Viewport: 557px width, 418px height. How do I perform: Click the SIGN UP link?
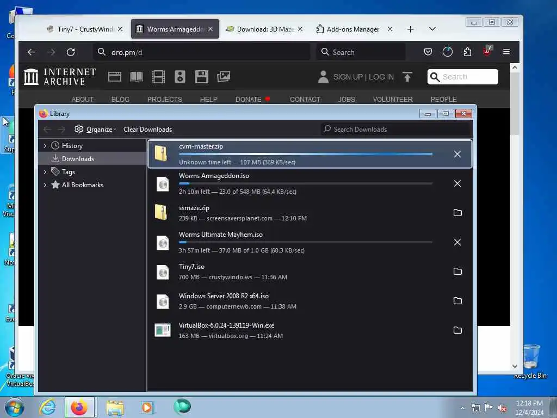pyautogui.click(x=348, y=77)
